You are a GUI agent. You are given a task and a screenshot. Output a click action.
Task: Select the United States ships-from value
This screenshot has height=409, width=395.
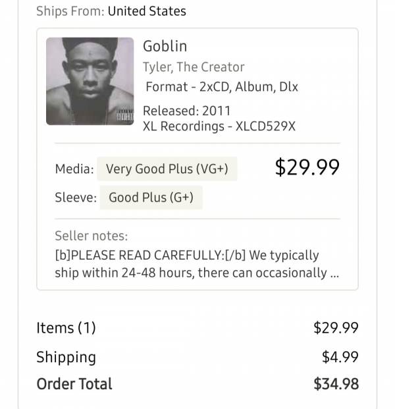tap(147, 11)
